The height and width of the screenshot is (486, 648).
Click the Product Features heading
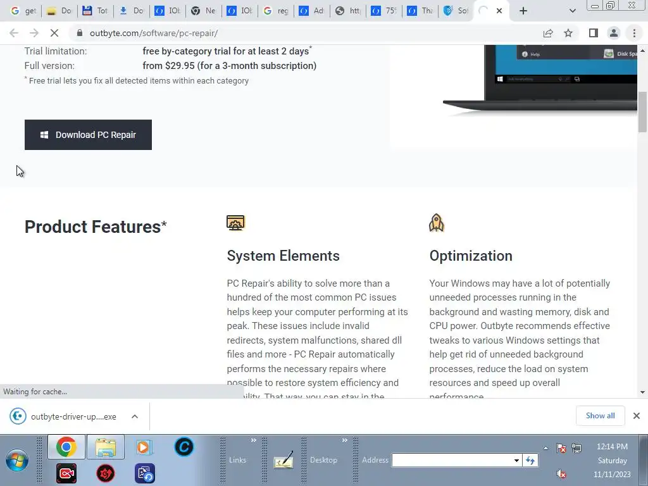[x=96, y=227]
